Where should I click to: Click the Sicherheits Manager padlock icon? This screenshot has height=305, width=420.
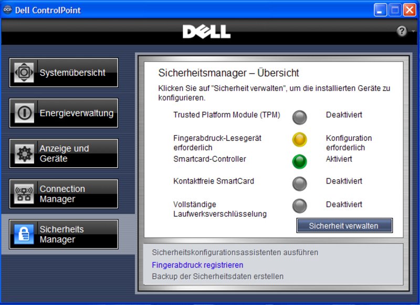(24, 234)
